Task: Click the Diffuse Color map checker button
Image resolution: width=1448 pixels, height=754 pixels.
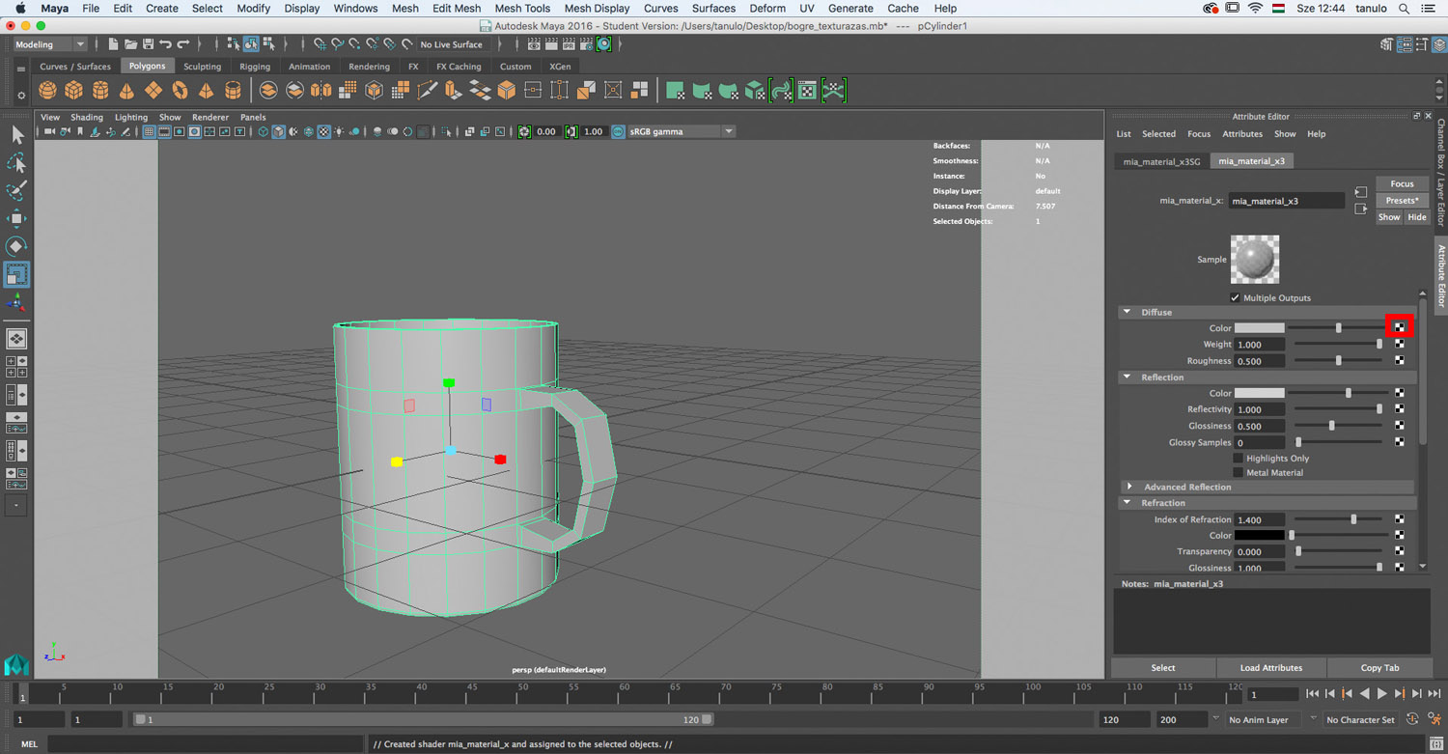Action: tap(1399, 327)
